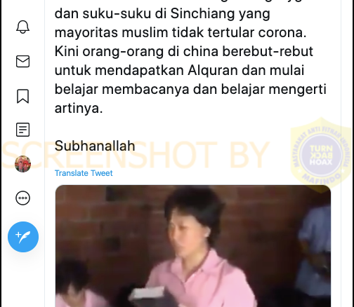The image size is (354, 307).
Task: Open the Lists icon in sidebar
Action: [22, 130]
